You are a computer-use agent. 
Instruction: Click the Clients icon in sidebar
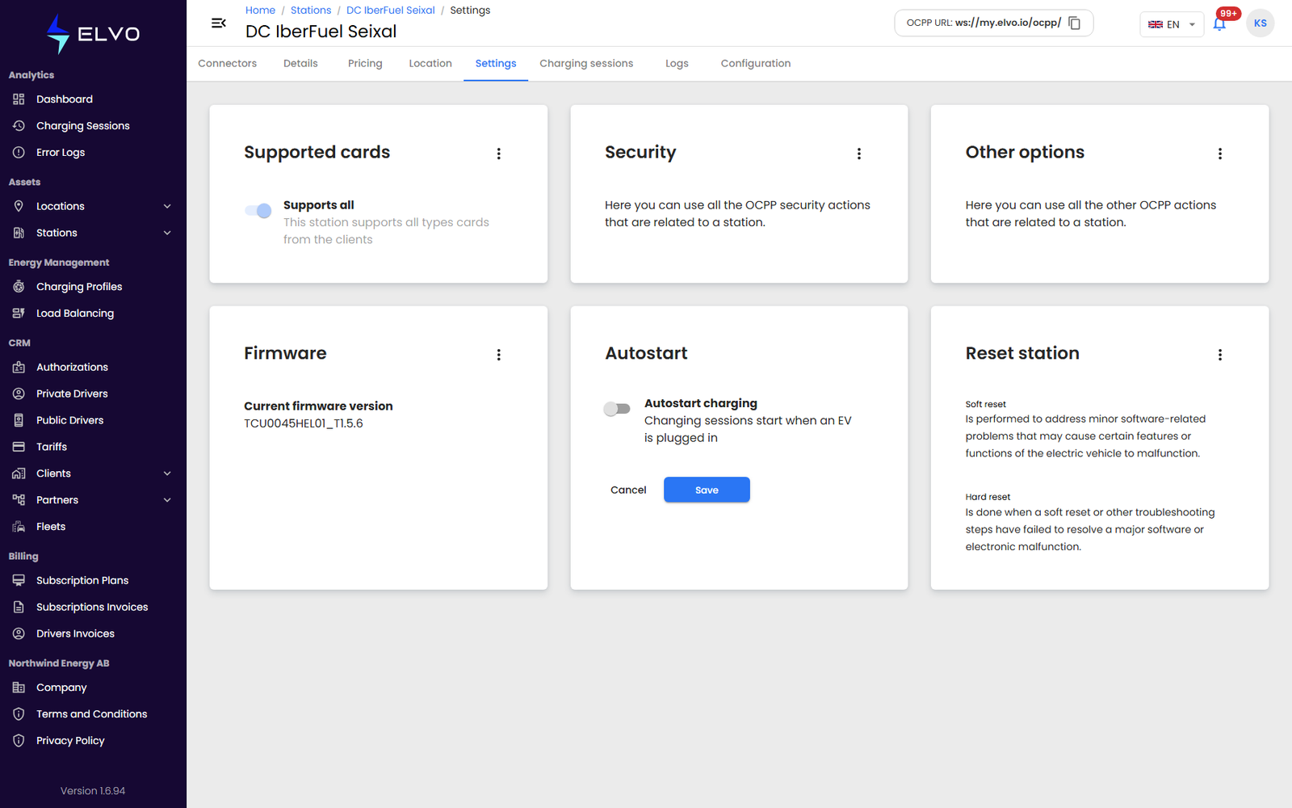pyautogui.click(x=19, y=473)
